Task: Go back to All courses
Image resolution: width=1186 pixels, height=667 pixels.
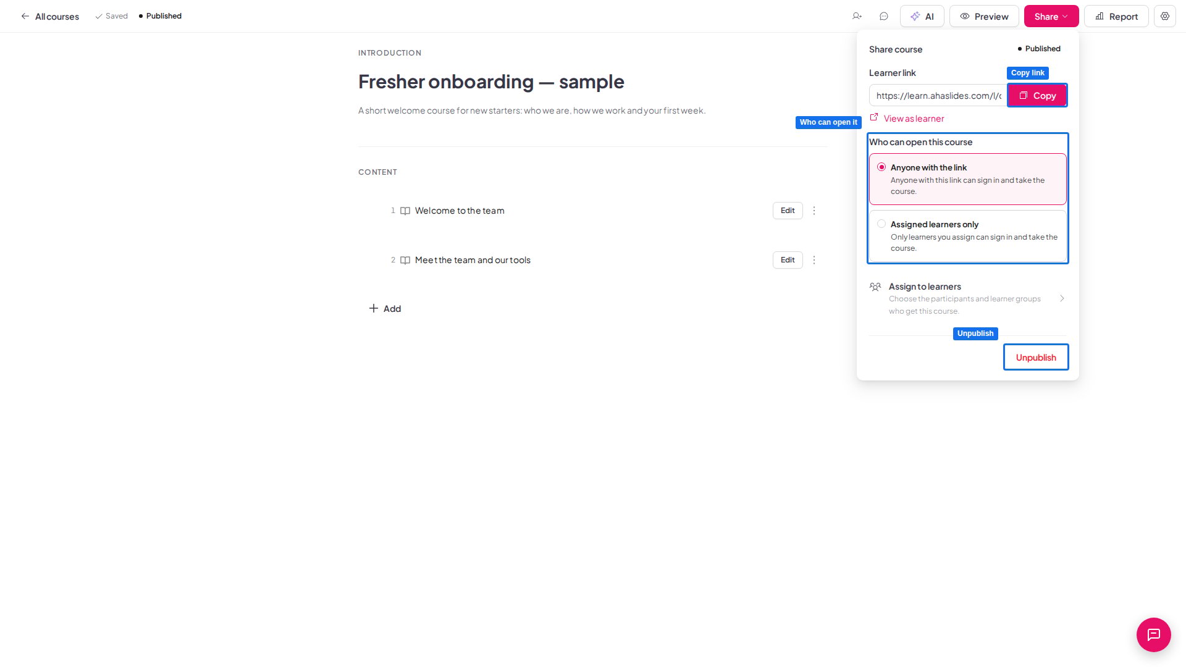Action: pyautogui.click(x=50, y=16)
